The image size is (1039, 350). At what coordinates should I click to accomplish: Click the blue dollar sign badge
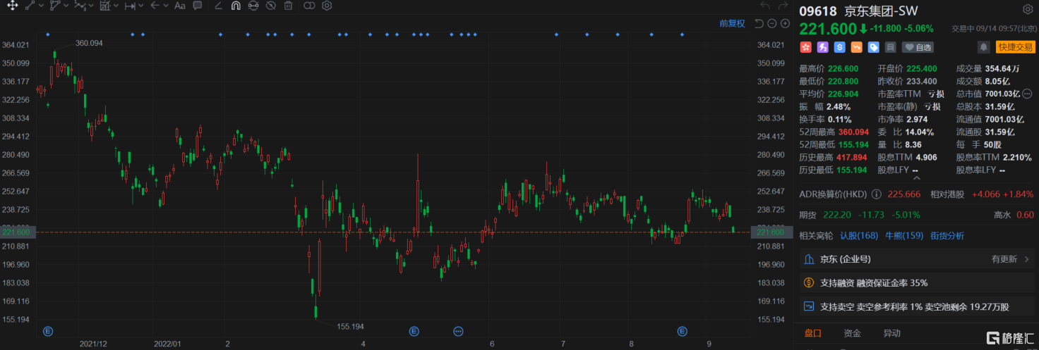pyautogui.click(x=839, y=47)
